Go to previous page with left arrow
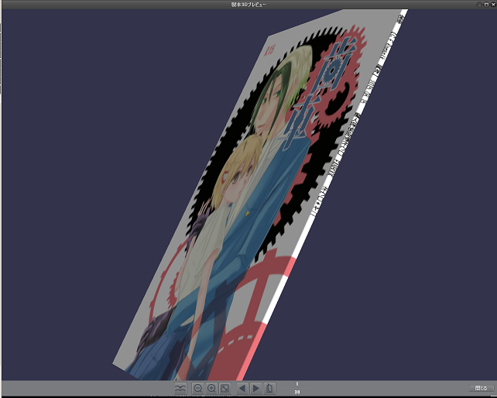This screenshot has width=497, height=398. coord(242,388)
